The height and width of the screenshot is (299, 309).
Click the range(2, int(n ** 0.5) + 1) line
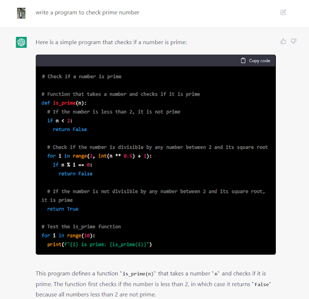pyautogui.click(x=100, y=156)
